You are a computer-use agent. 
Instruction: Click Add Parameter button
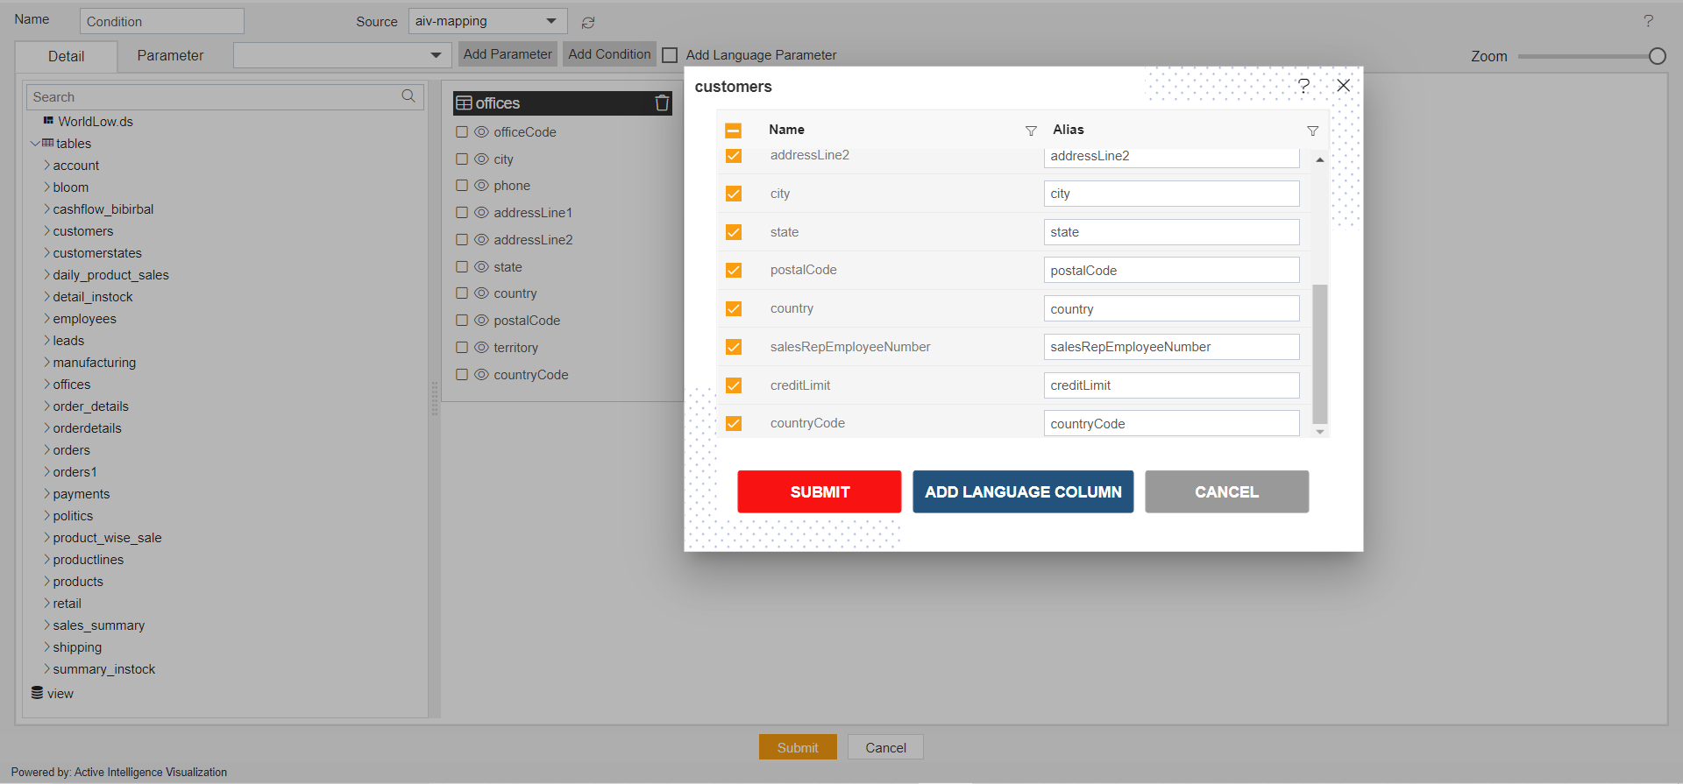[x=508, y=54]
